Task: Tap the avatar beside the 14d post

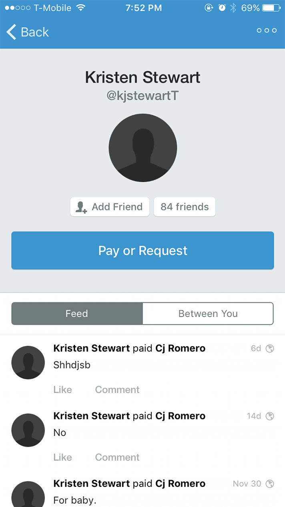Action: click(x=28, y=430)
